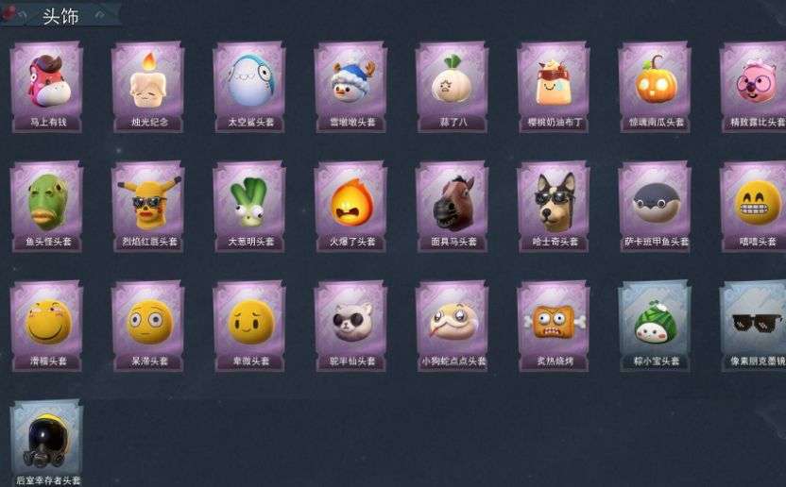Select the angry toast with bone item

[554, 326]
